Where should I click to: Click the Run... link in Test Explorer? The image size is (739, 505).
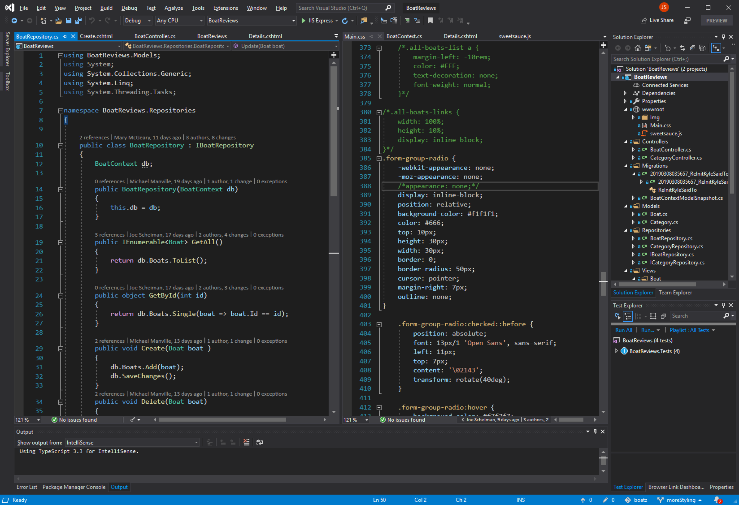pyautogui.click(x=648, y=330)
